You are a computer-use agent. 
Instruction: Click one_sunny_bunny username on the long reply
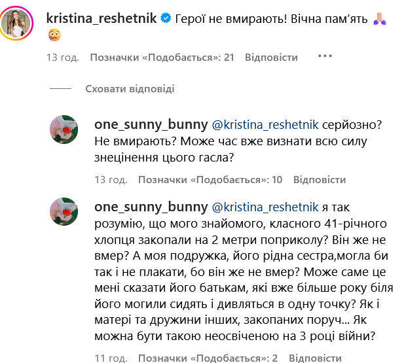click(x=151, y=208)
